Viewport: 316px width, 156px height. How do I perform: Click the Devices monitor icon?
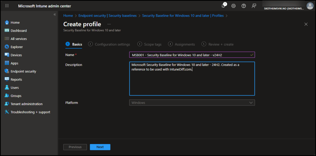(7, 55)
